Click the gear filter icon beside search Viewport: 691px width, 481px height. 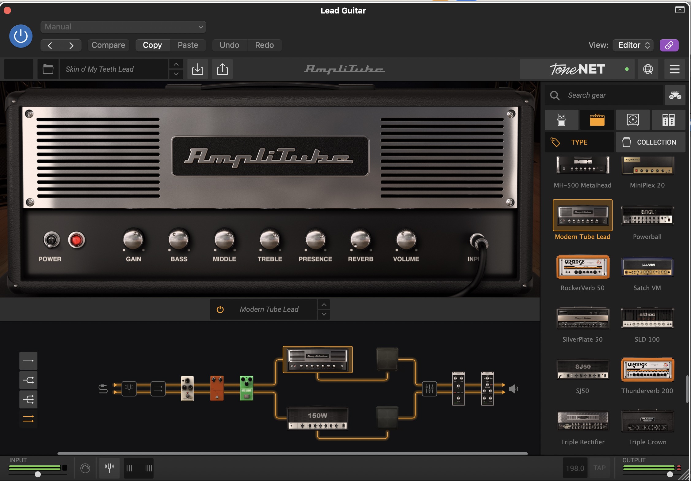pos(675,95)
